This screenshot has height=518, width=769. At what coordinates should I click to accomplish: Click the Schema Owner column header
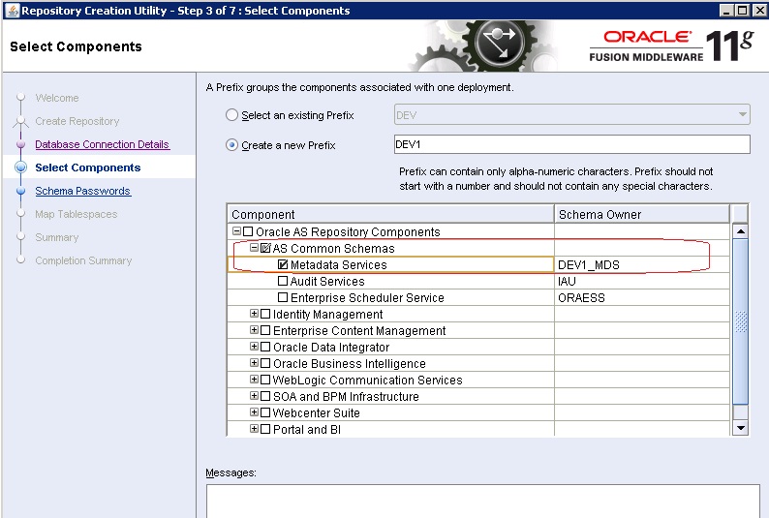click(x=642, y=214)
